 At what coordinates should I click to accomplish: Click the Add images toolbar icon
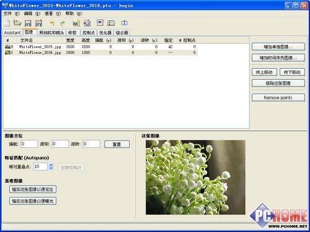pyautogui.click(x=76, y=23)
